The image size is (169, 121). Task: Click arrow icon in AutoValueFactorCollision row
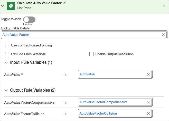(65, 114)
